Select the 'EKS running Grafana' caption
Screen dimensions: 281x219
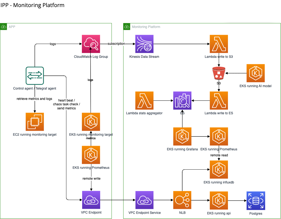(182, 149)
